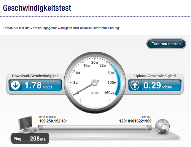
Task: Click the IP address 109.250.152.181
Action: pos(53,121)
